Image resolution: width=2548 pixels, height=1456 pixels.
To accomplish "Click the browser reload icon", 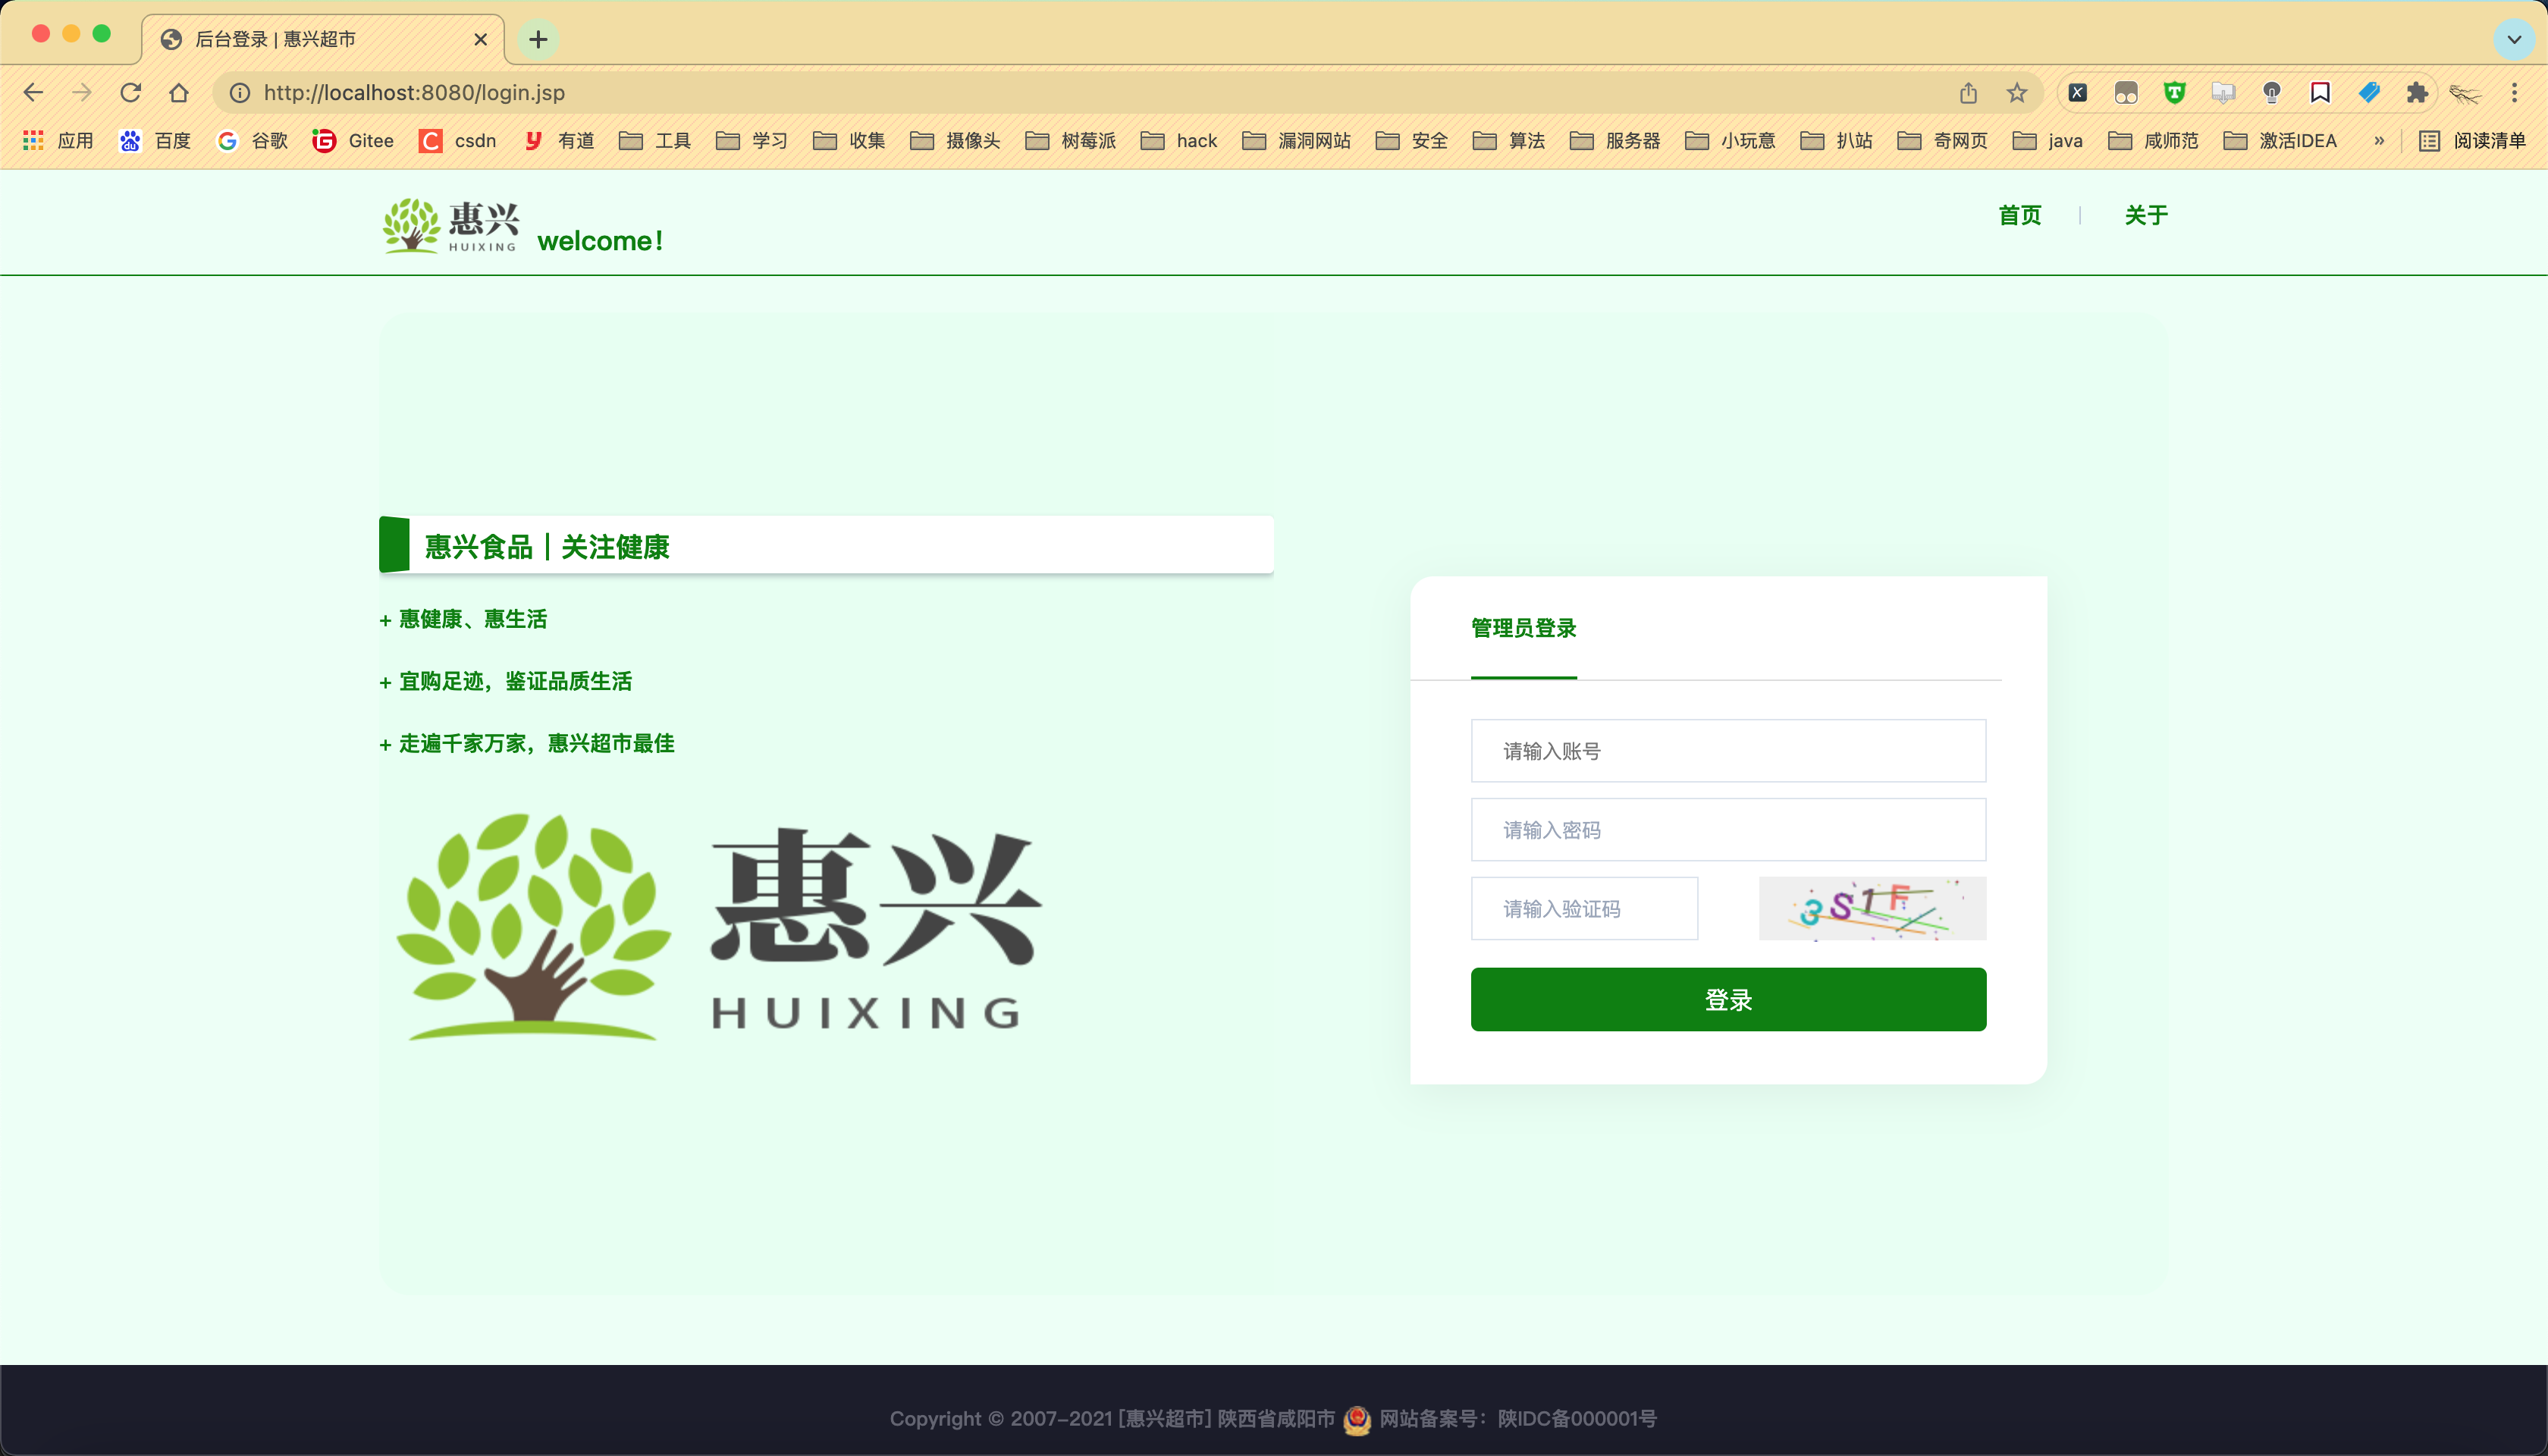I will click(130, 93).
